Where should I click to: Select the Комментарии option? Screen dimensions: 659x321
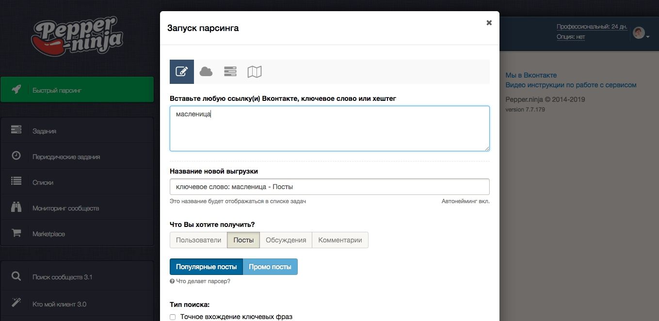pos(340,240)
